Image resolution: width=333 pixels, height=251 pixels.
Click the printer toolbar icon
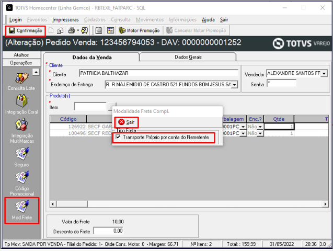coord(72,30)
